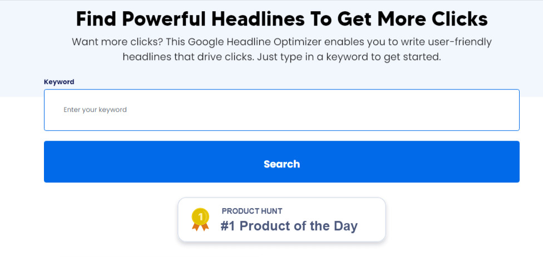Click the white "Search" button label
Screen dimensions: 543x257
tap(282, 164)
